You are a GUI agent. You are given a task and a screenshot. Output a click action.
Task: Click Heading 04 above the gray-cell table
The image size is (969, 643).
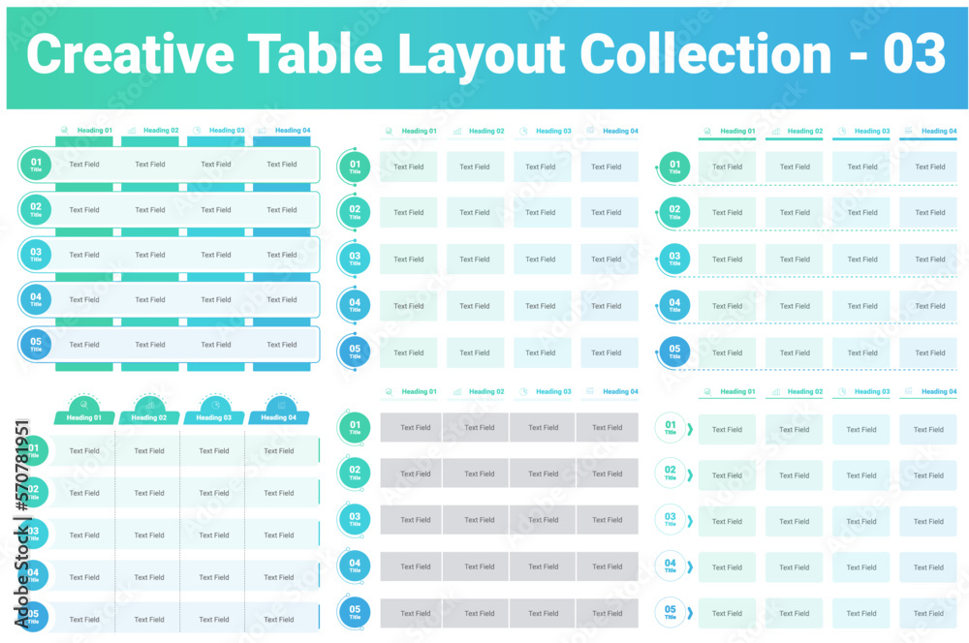coord(620,391)
